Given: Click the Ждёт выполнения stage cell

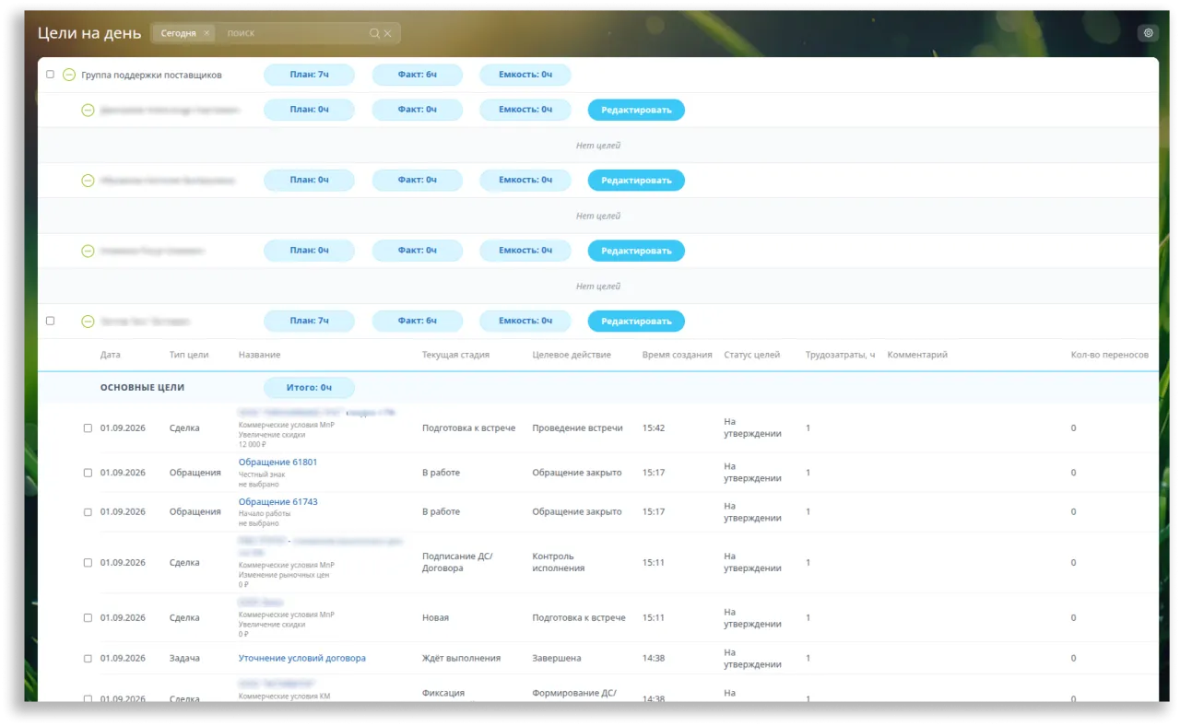Looking at the screenshot, I should coord(461,659).
